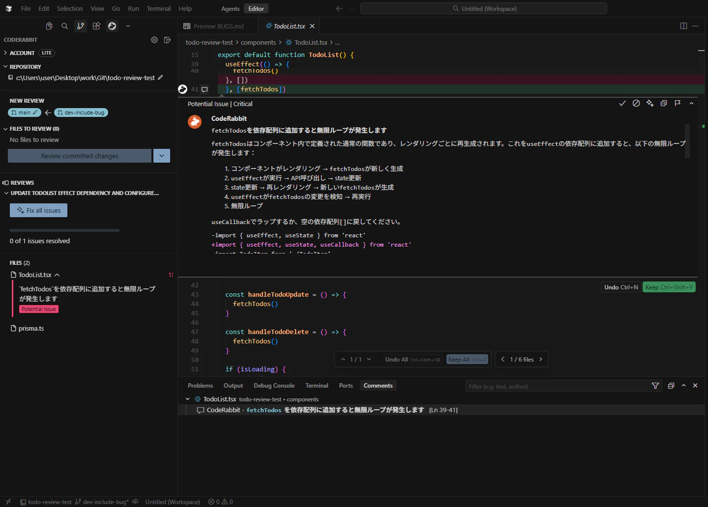This screenshot has height=507, width=708.
Task: Click the filter funnel icon in Comments panel
Action: [x=655, y=386]
